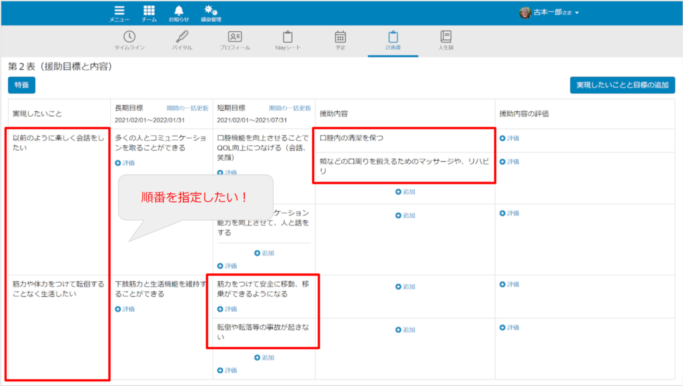The width and height of the screenshot is (683, 386).
Task: Go to the プロフィール tab
Action: click(x=235, y=41)
